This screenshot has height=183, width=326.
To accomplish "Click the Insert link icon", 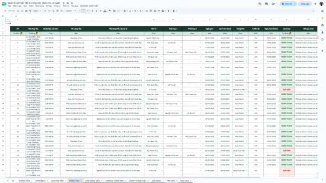I will point(147,11).
